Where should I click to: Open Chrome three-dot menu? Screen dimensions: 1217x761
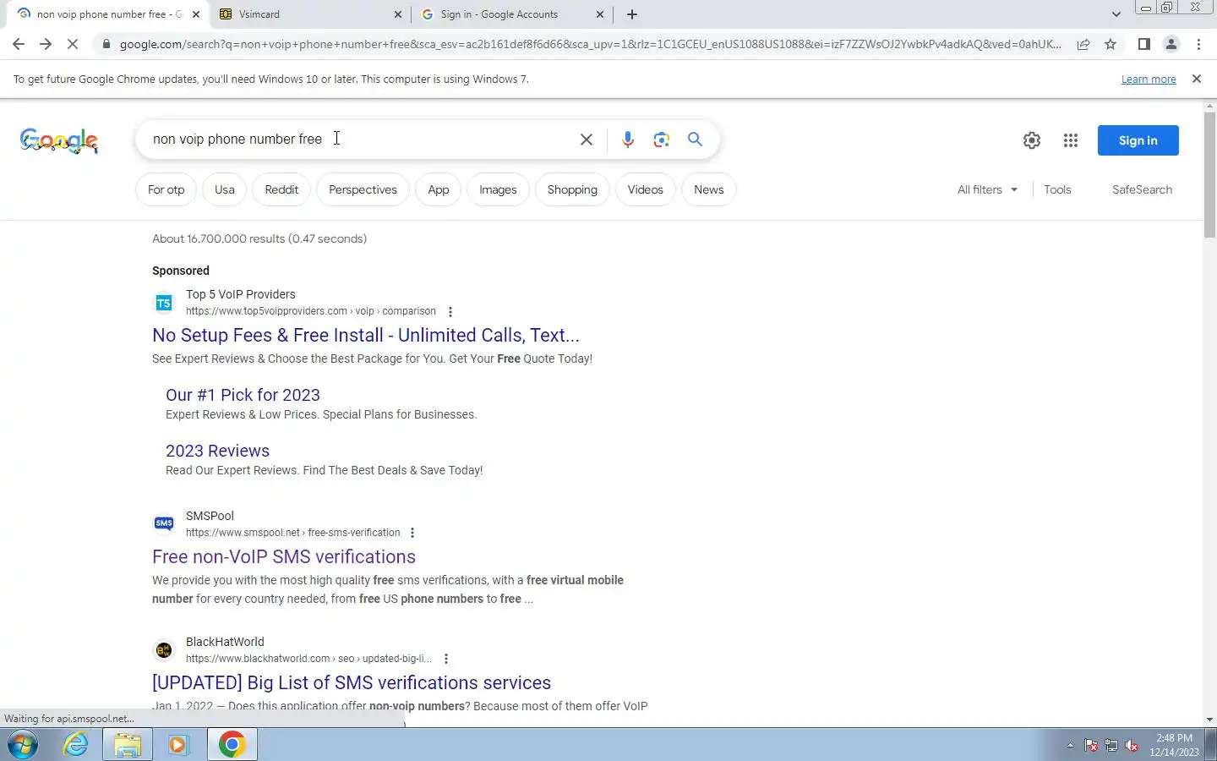(1198, 44)
